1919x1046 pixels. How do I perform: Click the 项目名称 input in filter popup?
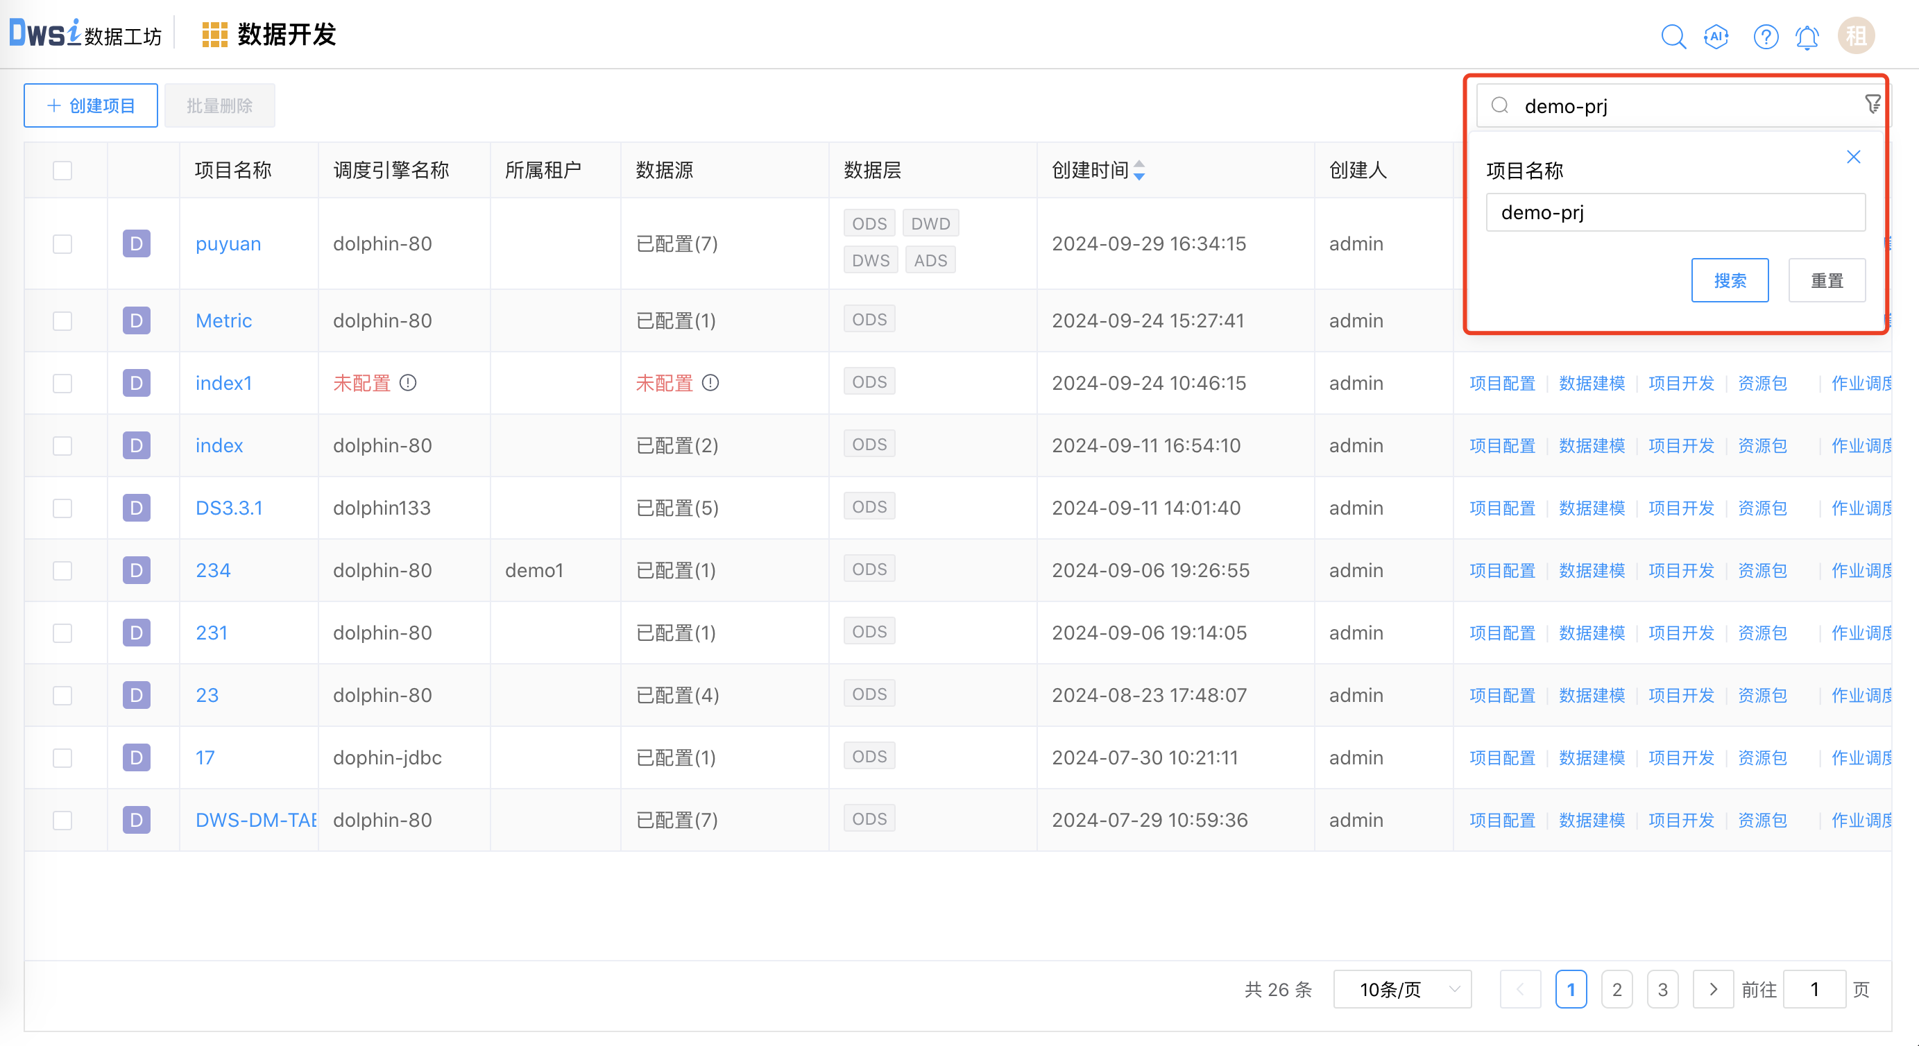pyautogui.click(x=1675, y=212)
